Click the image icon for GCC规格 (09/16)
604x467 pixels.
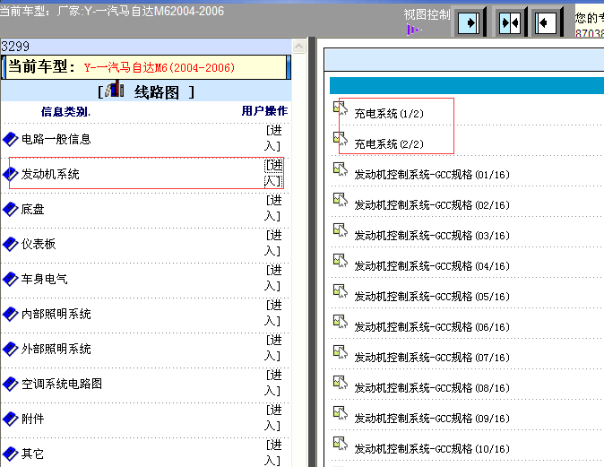click(x=341, y=412)
